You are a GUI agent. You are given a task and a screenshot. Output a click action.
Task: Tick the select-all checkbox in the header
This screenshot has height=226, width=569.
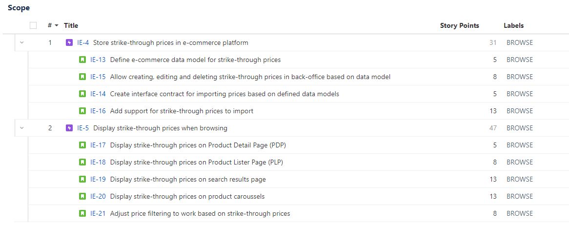(x=33, y=25)
